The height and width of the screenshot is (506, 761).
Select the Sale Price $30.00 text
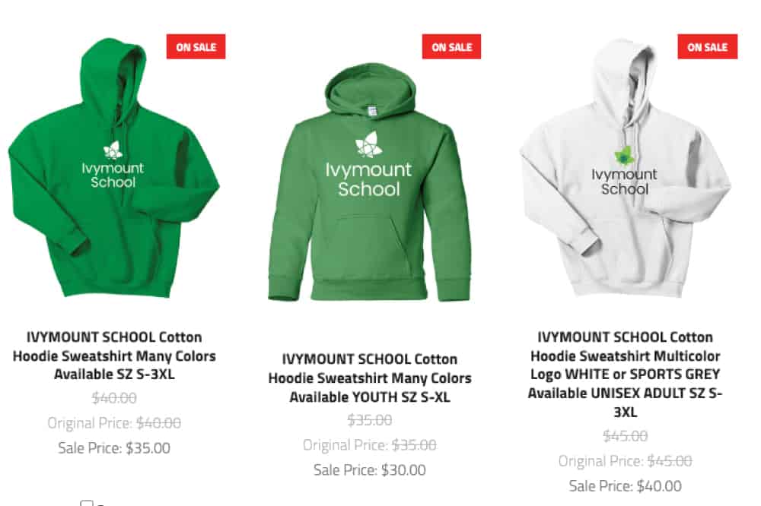tap(369, 470)
